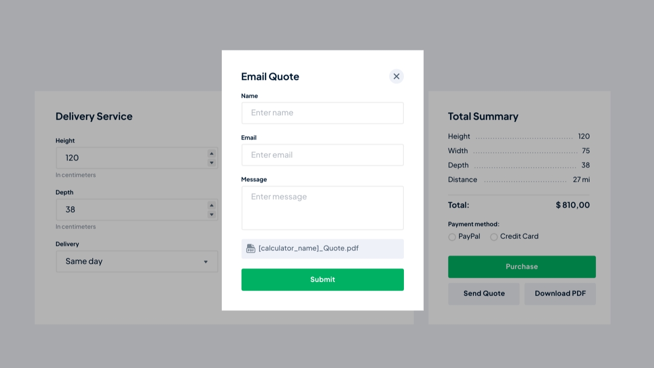Click the green Purchase button
The height and width of the screenshot is (368, 654).
point(522,267)
